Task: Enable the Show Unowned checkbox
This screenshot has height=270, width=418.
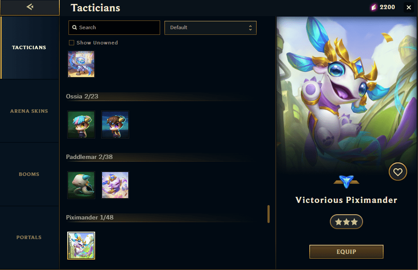Action: [72, 43]
